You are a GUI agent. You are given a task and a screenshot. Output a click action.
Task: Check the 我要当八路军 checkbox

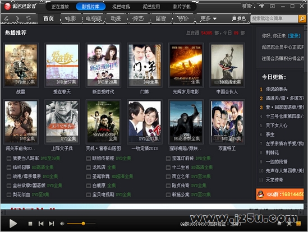9,159
